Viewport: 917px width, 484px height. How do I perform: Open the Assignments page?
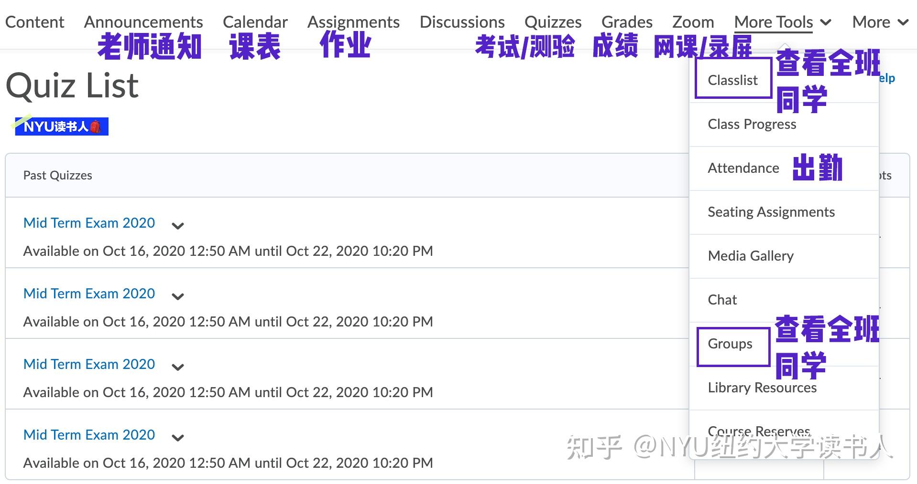pos(353,22)
